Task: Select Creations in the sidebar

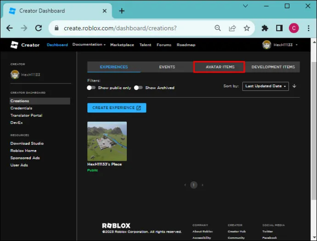Action: click(40, 101)
